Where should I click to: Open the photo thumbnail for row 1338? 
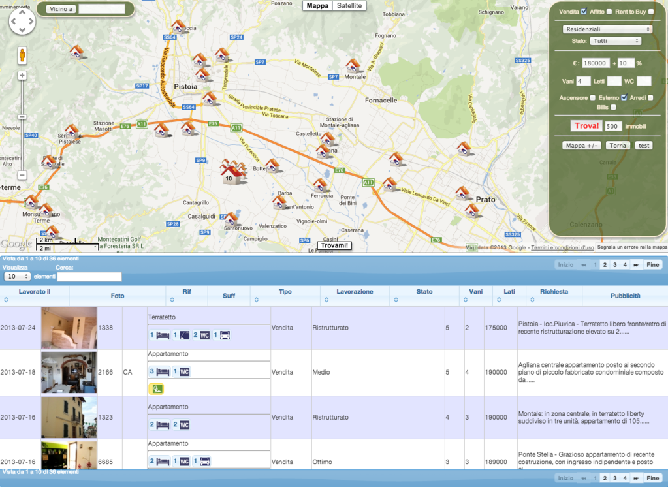(69, 328)
